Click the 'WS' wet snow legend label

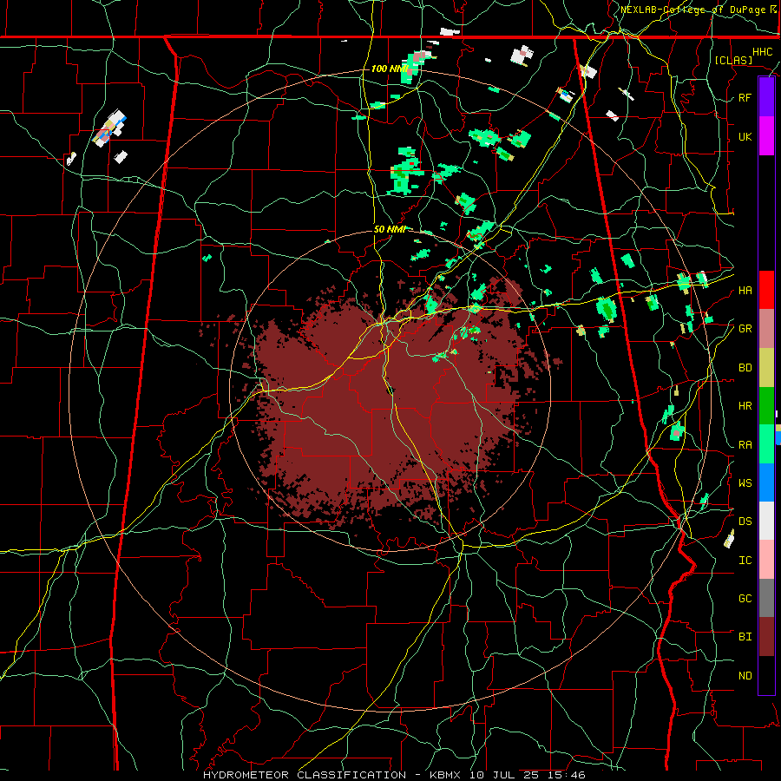click(745, 483)
